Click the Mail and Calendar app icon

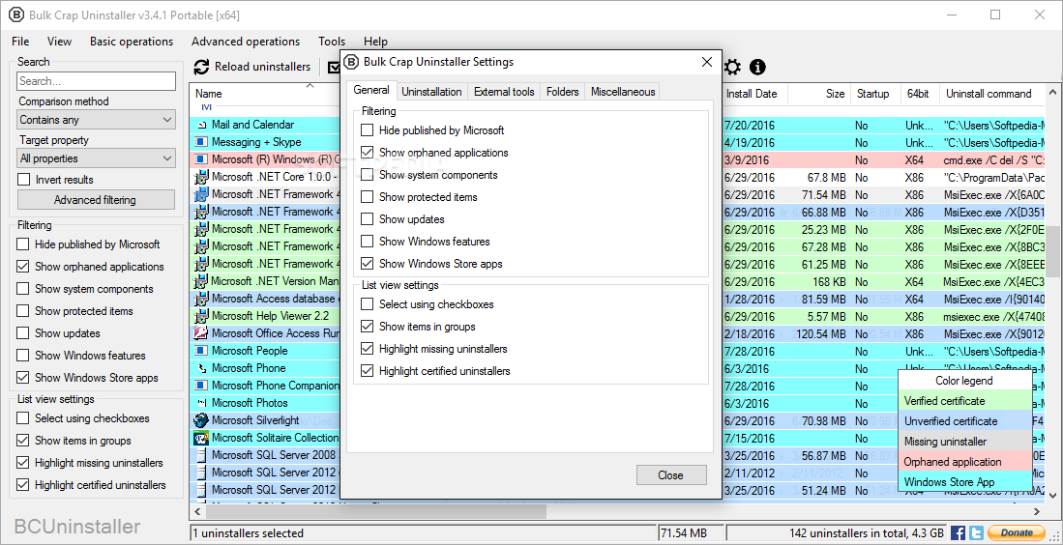point(201,126)
